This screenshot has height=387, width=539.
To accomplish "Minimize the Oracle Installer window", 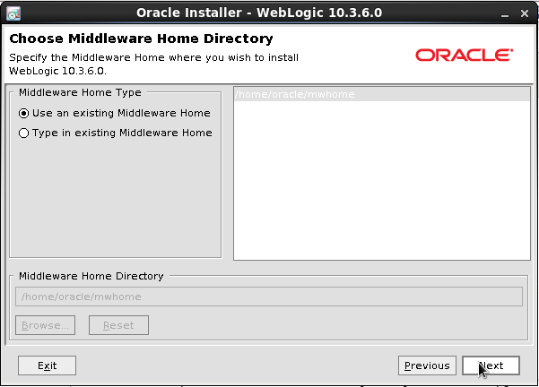I will pyautogui.click(x=505, y=13).
